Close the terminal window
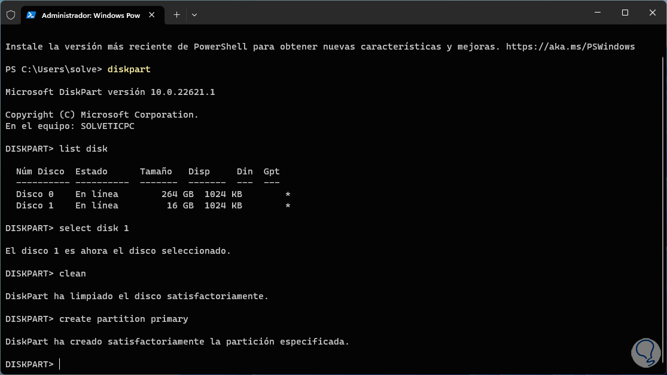This screenshot has width=667, height=375. click(652, 13)
